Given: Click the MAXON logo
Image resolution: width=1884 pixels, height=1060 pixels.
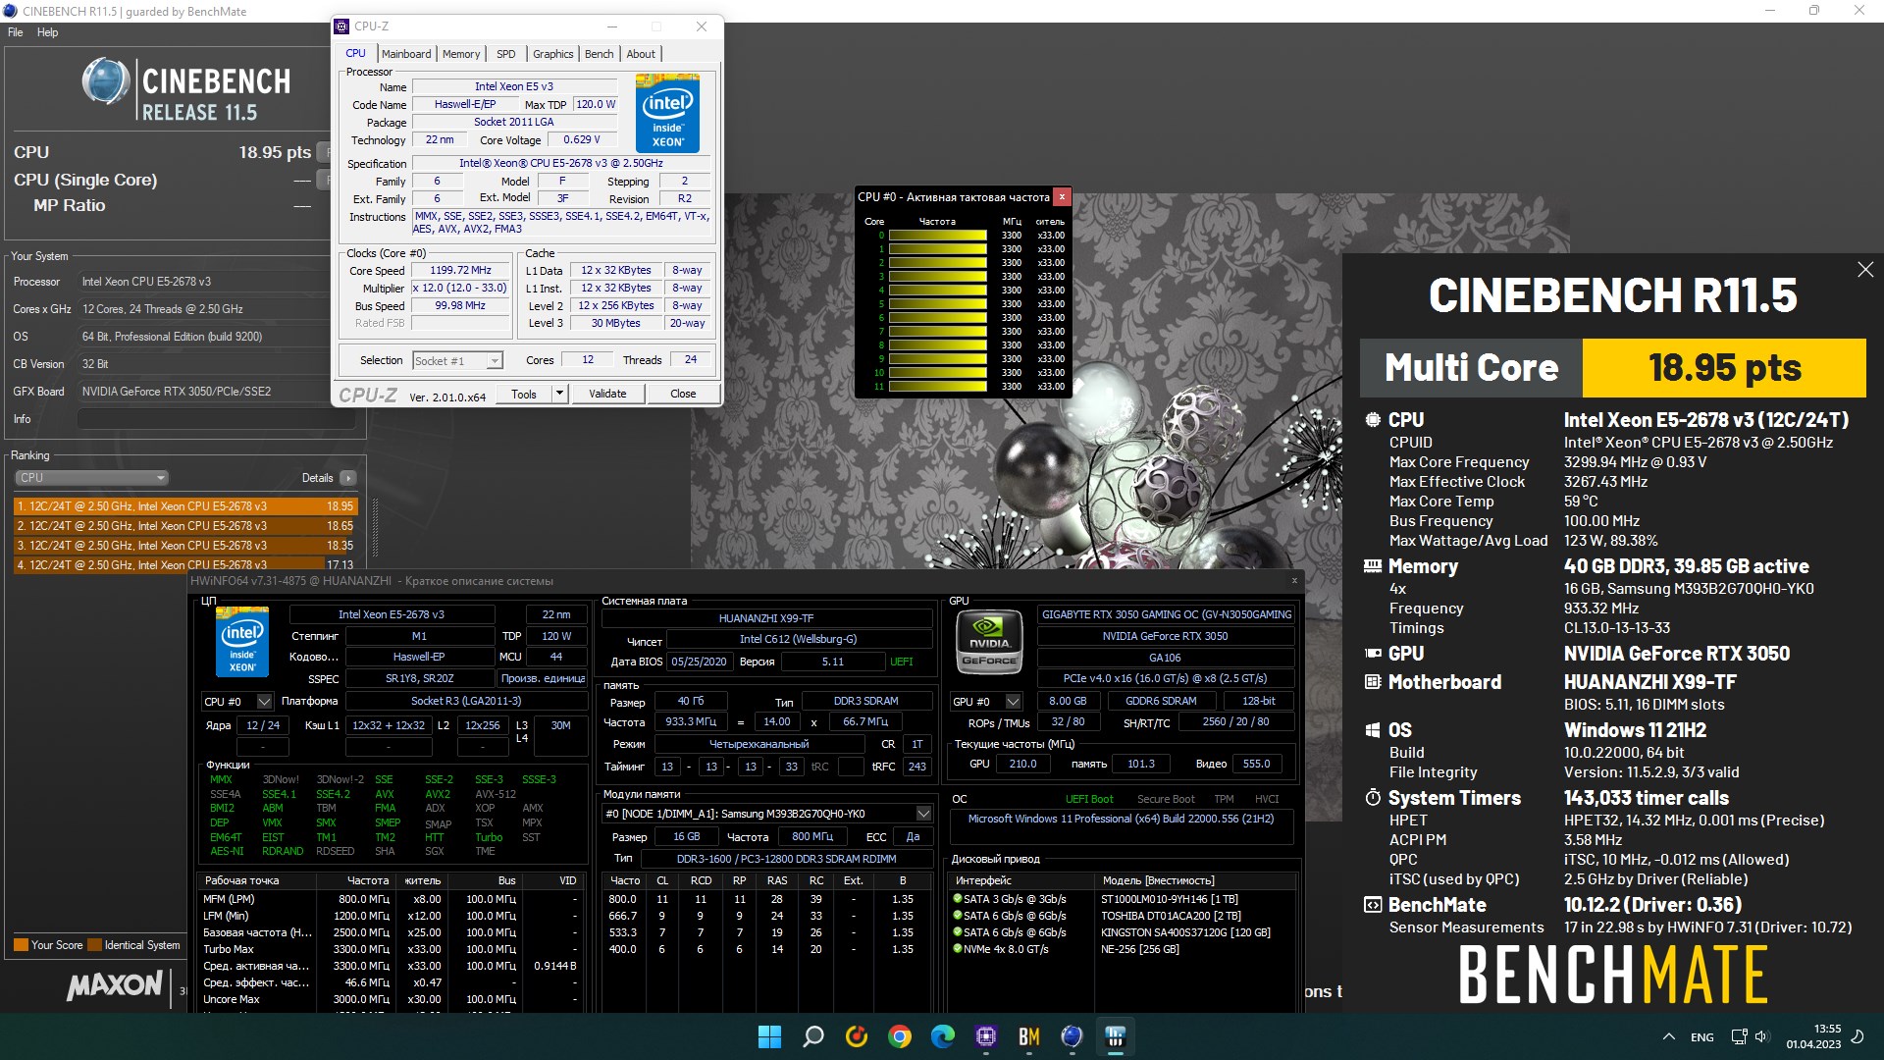Looking at the screenshot, I should (115, 984).
